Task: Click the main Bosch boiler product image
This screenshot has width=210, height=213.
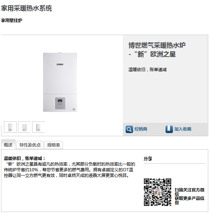Action: 60,82
